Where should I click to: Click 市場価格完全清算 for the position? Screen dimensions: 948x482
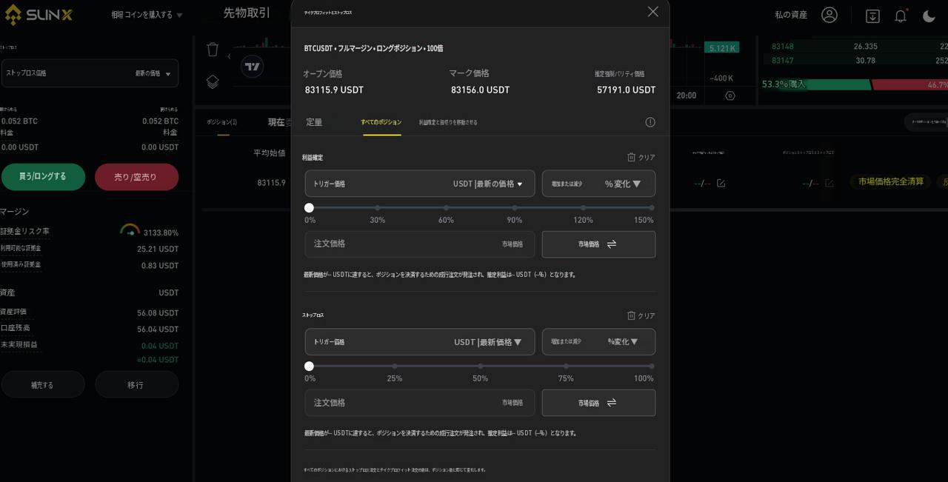[x=891, y=181]
